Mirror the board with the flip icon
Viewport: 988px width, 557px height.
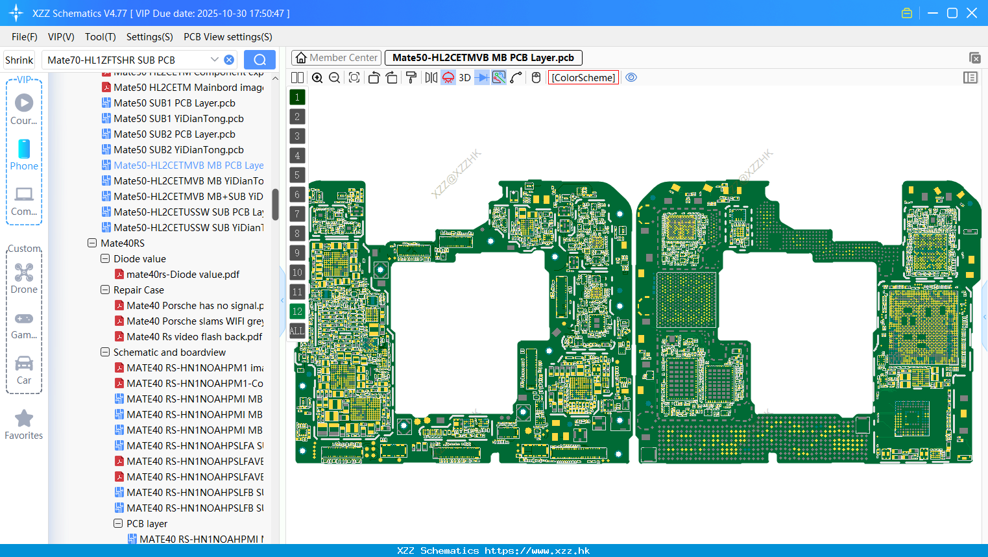tap(431, 78)
